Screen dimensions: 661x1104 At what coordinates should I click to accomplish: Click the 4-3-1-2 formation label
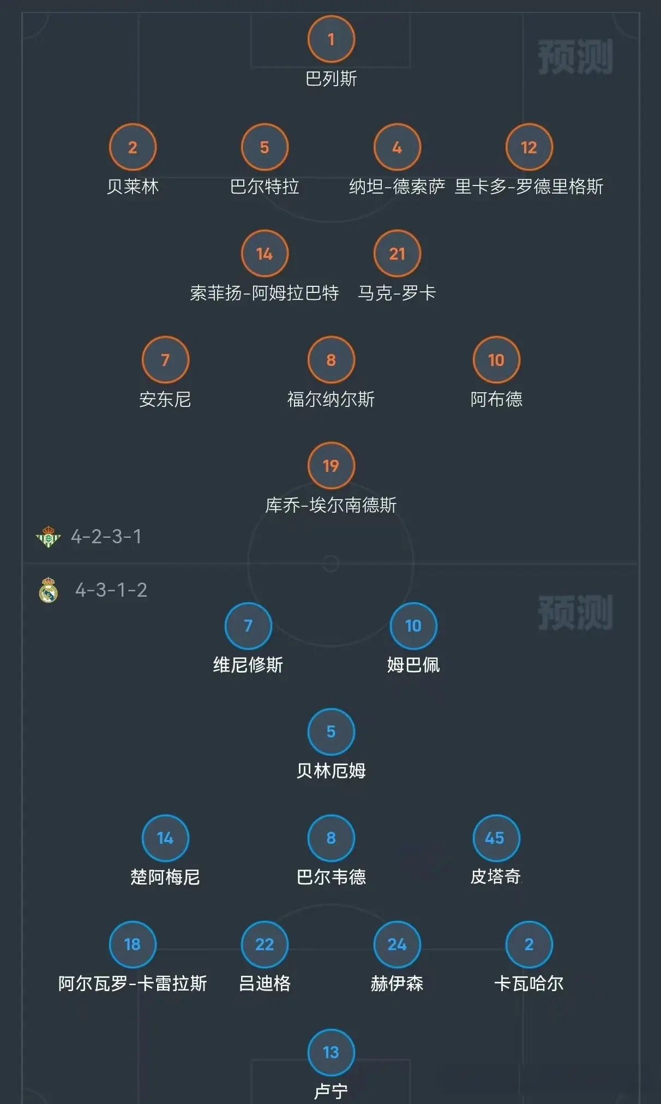click(111, 590)
